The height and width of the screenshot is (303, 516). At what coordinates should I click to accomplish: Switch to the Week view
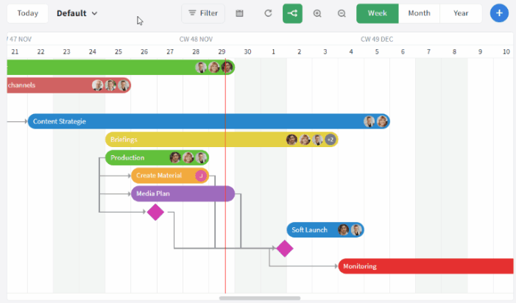pyautogui.click(x=378, y=13)
